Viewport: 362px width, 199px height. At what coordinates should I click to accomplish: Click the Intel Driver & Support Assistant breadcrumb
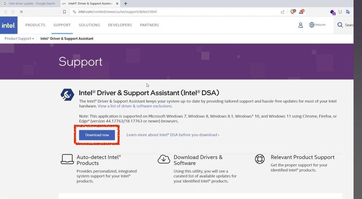pos(67,39)
